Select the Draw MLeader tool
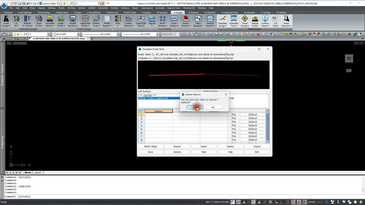The image size is (365, 205). point(286,21)
